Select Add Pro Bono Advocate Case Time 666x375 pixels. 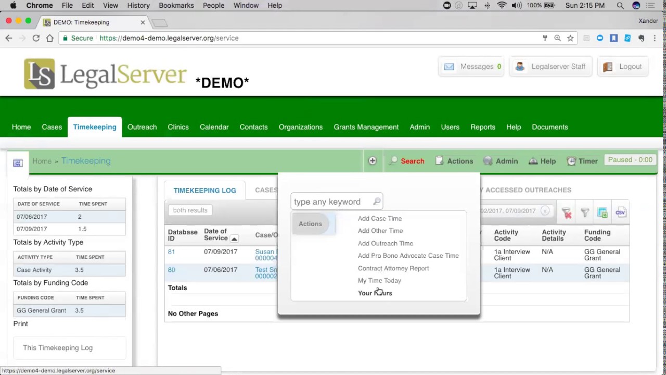pyautogui.click(x=408, y=256)
